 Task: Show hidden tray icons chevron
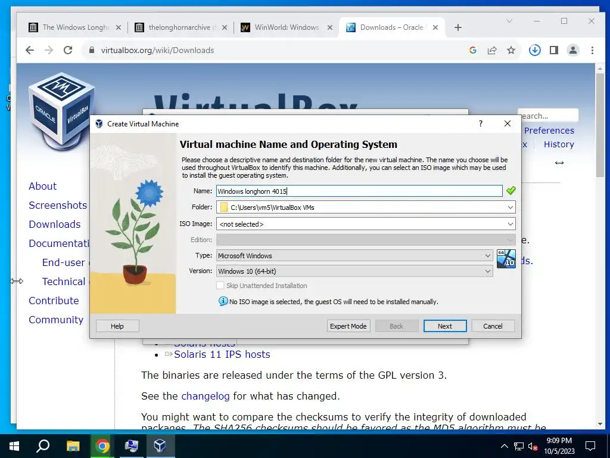tap(504, 446)
